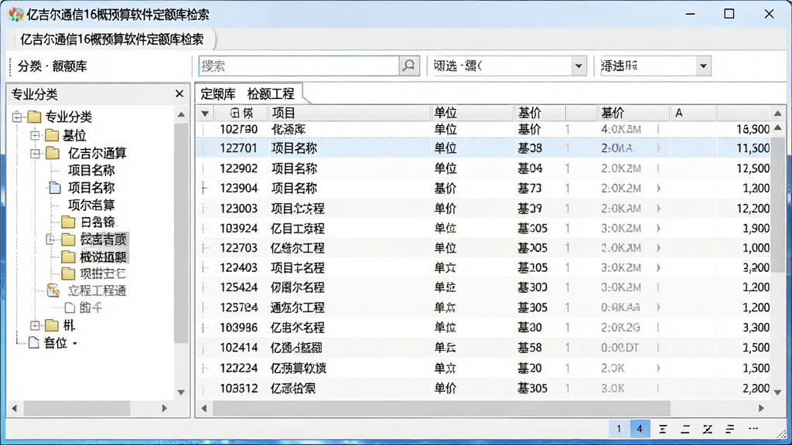
Task: Click the 专业分类 root folder icon
Action: point(34,117)
